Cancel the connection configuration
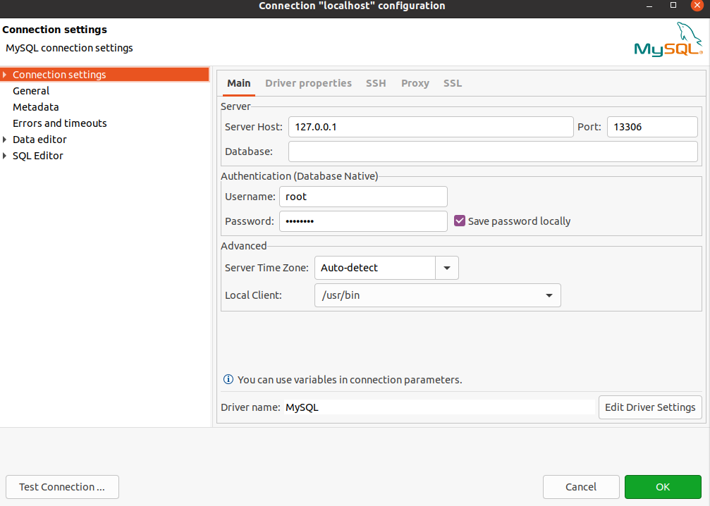This screenshot has width=710, height=506. coord(581,487)
